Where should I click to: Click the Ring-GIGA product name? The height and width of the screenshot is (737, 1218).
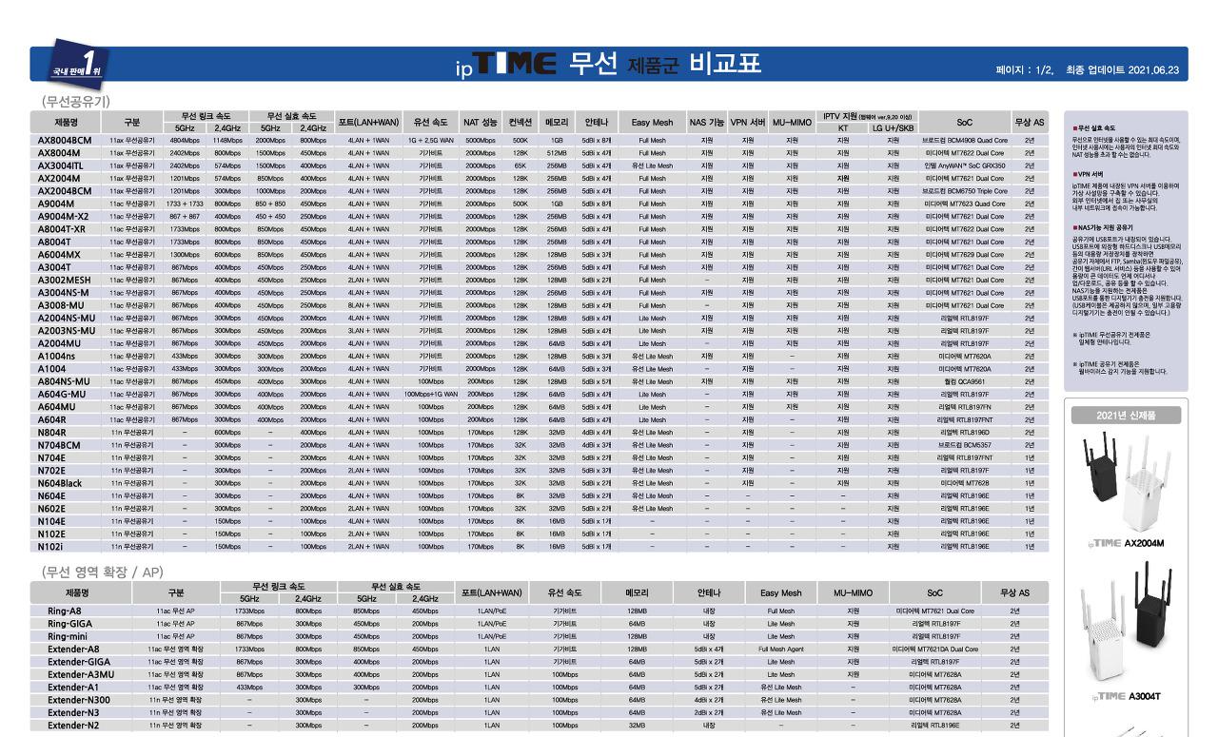69,624
